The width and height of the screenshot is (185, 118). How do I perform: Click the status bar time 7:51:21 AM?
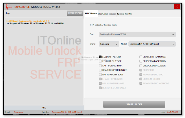click(x=172, y=112)
